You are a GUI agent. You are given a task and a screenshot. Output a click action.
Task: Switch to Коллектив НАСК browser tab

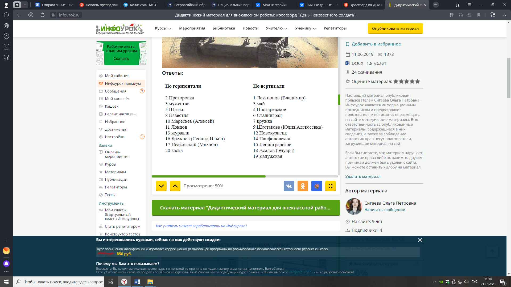[143, 5]
